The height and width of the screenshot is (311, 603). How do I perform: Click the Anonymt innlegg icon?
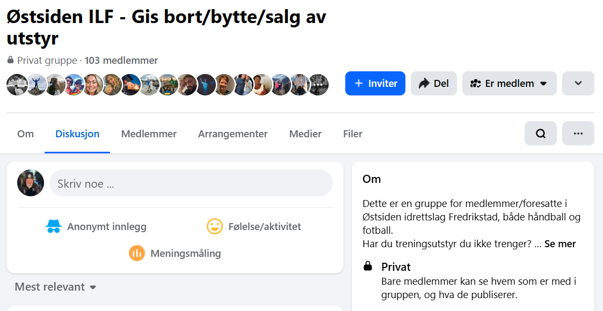[54, 227]
